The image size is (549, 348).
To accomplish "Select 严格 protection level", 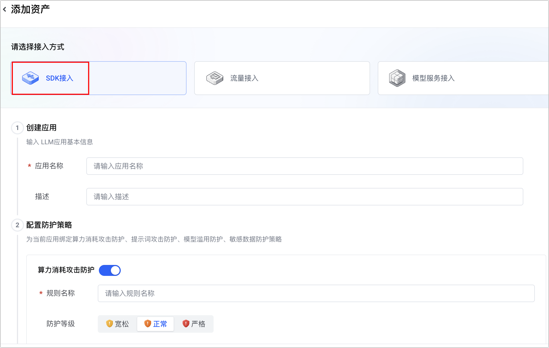I will [194, 324].
